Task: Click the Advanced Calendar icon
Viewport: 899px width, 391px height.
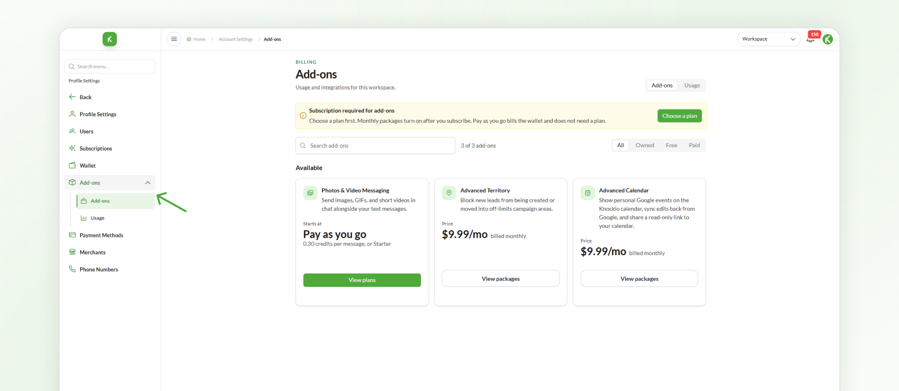Action: (x=588, y=193)
